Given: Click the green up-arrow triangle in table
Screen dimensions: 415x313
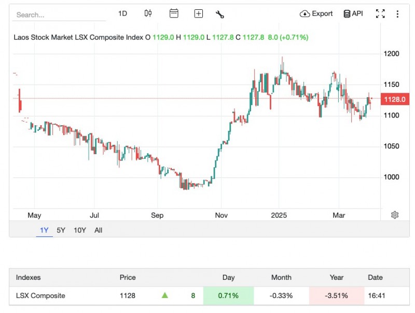Looking at the screenshot, I should (165, 295).
